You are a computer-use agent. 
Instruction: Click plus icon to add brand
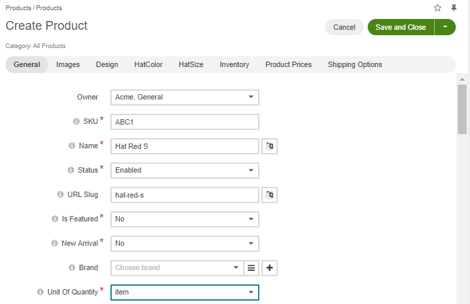(x=270, y=268)
